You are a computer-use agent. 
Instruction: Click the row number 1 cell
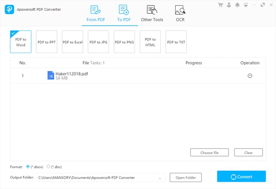22,76
